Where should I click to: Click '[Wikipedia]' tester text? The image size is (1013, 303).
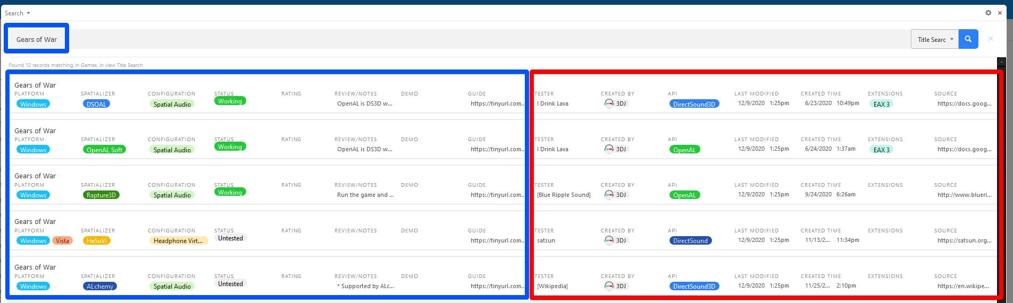pos(552,286)
